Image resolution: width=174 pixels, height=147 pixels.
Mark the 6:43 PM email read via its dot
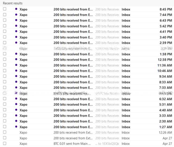[x=16, y=20]
